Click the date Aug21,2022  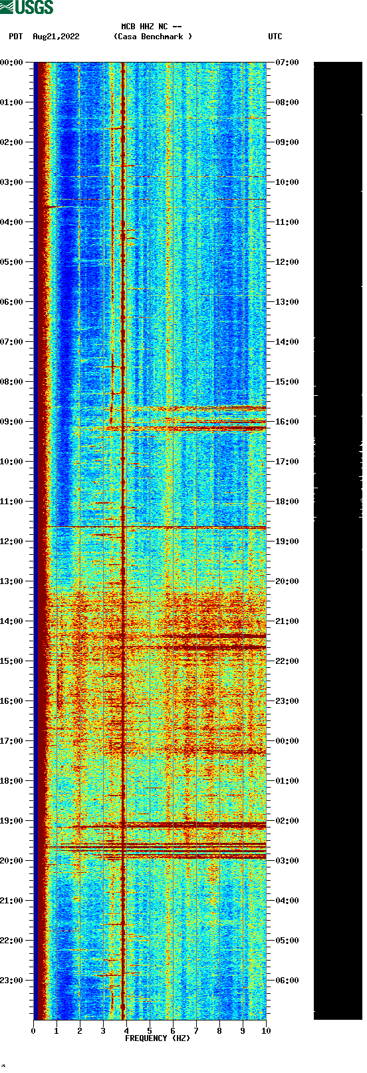click(x=56, y=37)
